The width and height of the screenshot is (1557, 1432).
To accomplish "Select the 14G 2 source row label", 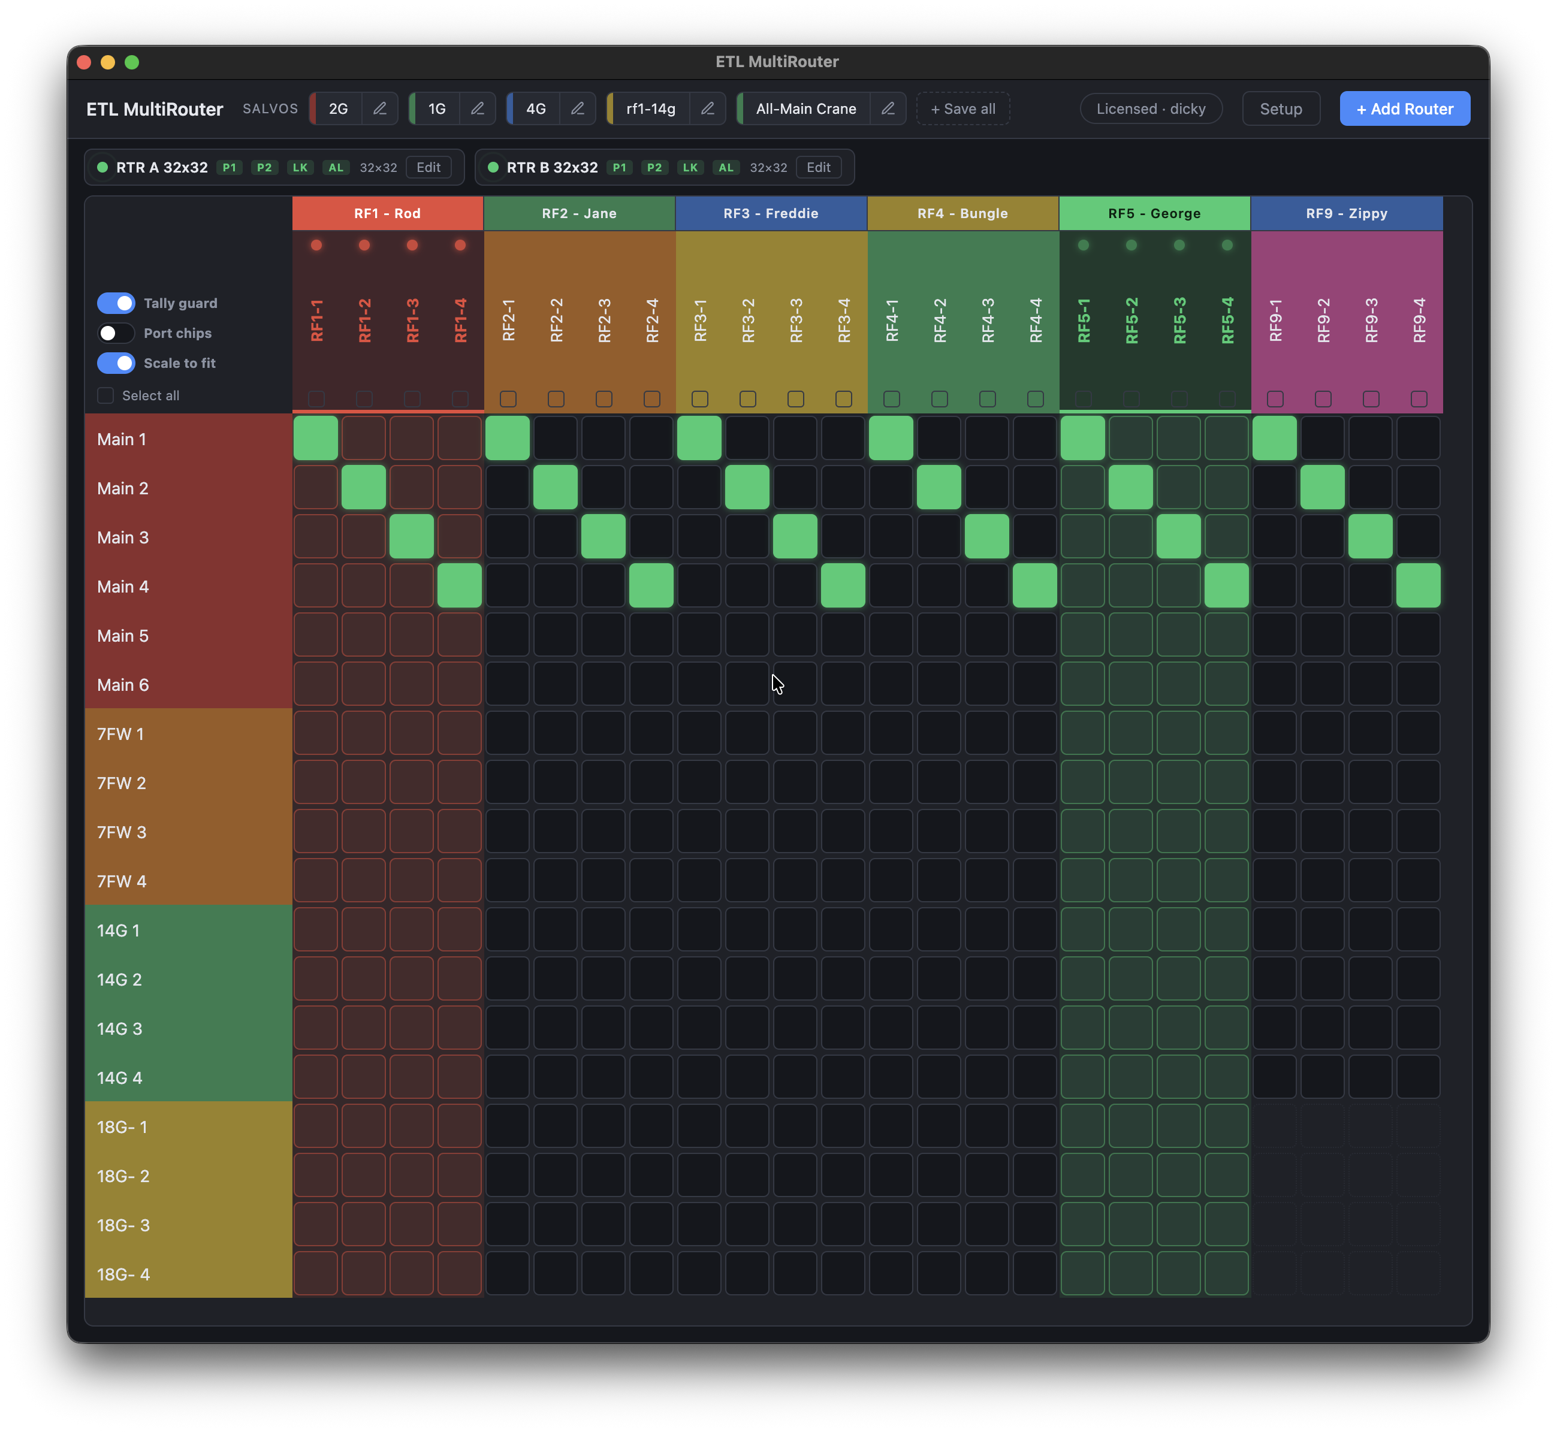I will pyautogui.click(x=188, y=980).
